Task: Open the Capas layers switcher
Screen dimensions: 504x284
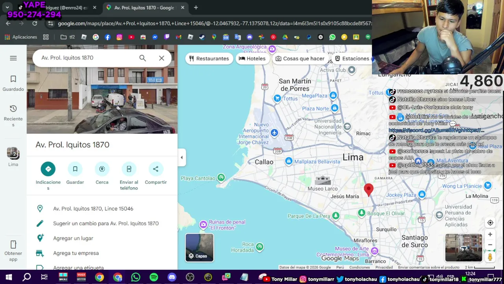Action: tap(200, 248)
